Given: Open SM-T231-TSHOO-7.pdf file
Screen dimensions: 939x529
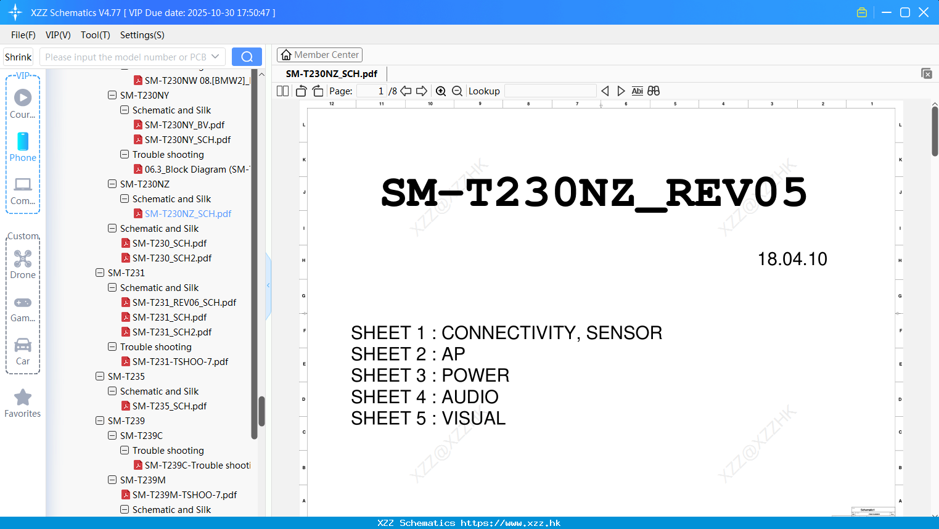Looking at the screenshot, I should point(180,361).
